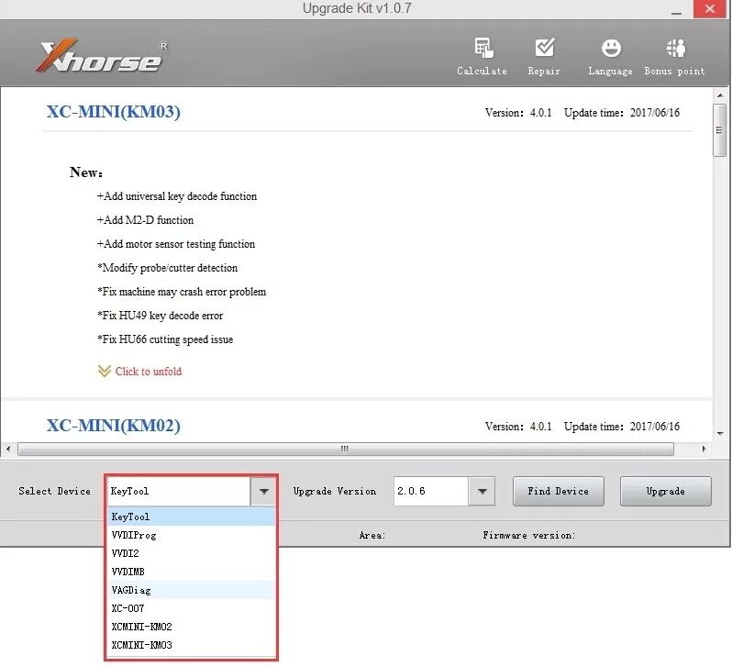Click the vertical scrollbar thumb
The width and height of the screenshot is (732, 667).
[719, 130]
